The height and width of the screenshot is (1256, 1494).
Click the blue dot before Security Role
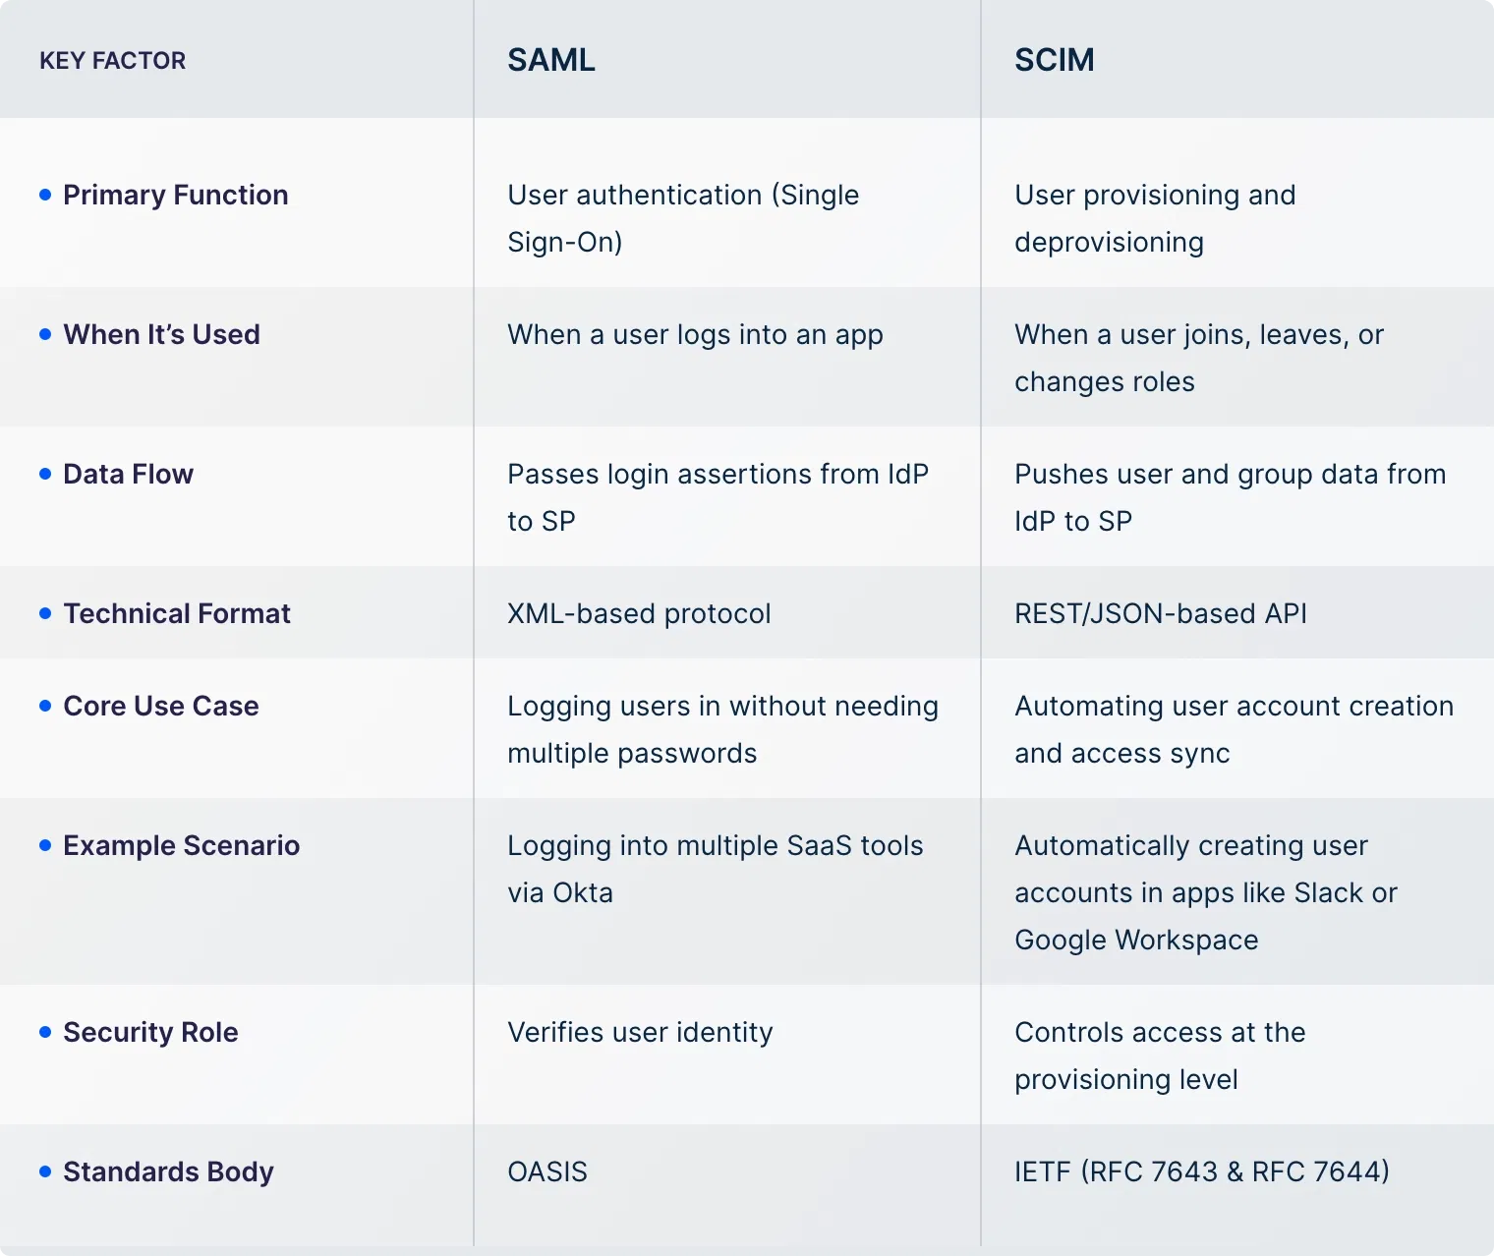click(x=45, y=1032)
